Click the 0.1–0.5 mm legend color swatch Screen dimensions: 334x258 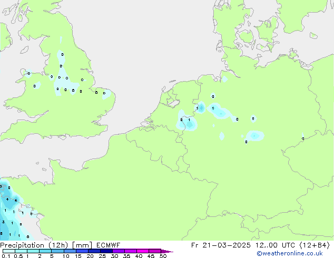[9, 251]
